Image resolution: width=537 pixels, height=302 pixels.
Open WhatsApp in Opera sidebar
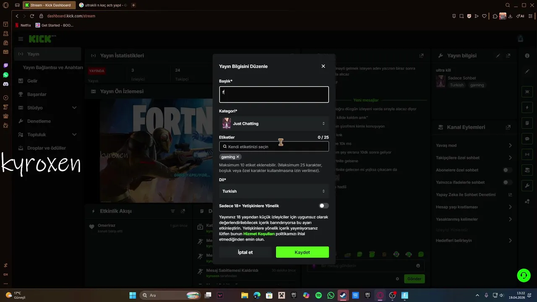[x=5, y=75]
